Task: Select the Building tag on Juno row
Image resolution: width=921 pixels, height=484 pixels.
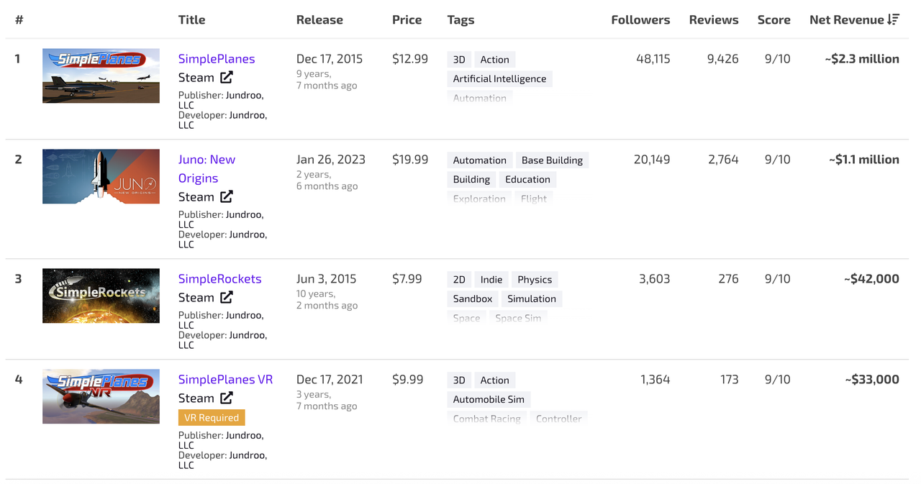Action: (x=471, y=180)
